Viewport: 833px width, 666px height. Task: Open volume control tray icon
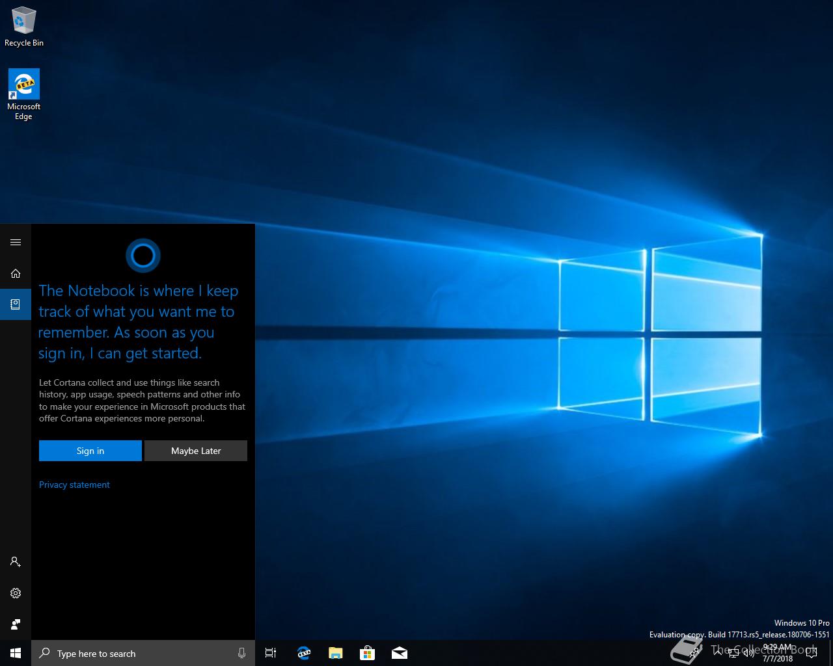[x=748, y=653]
